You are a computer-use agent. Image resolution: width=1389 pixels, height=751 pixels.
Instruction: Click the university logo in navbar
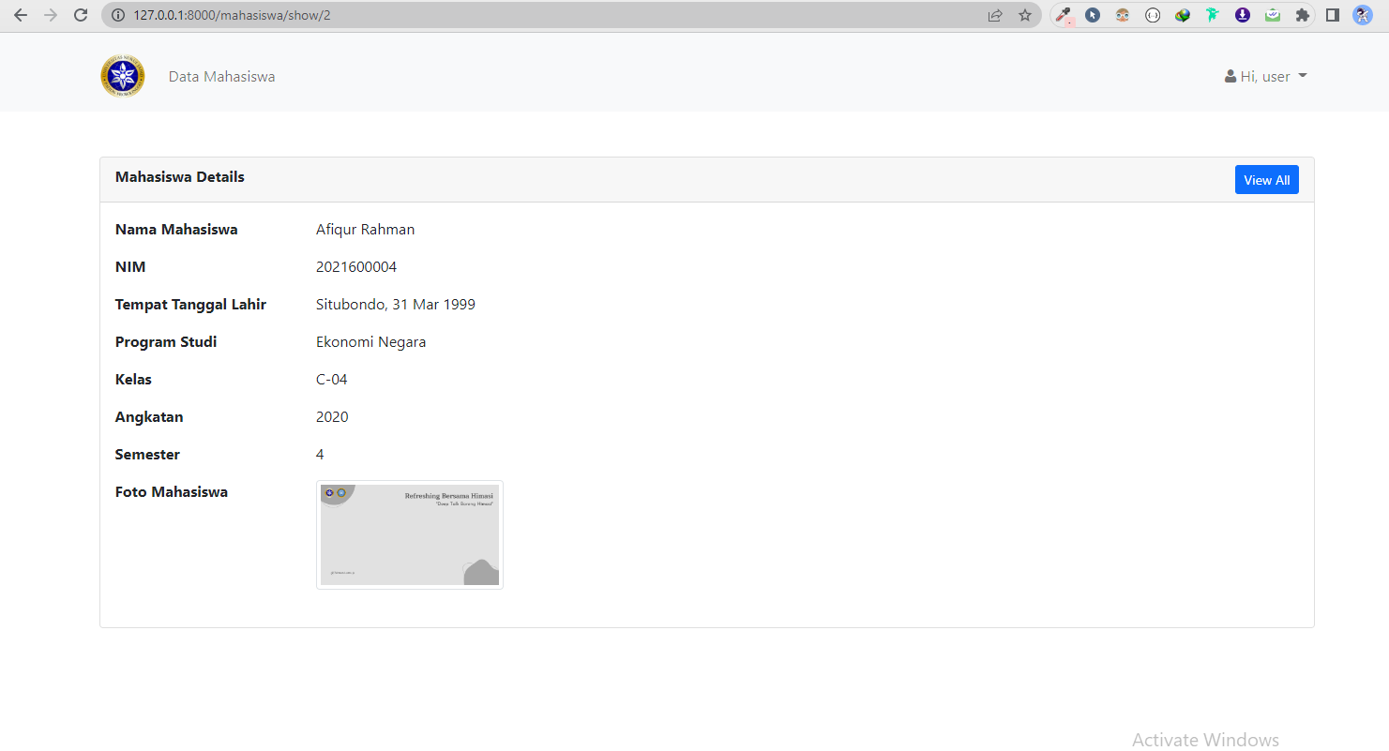click(123, 76)
